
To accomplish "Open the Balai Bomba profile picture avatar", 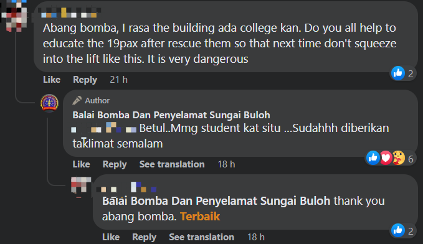I will 49,103.
